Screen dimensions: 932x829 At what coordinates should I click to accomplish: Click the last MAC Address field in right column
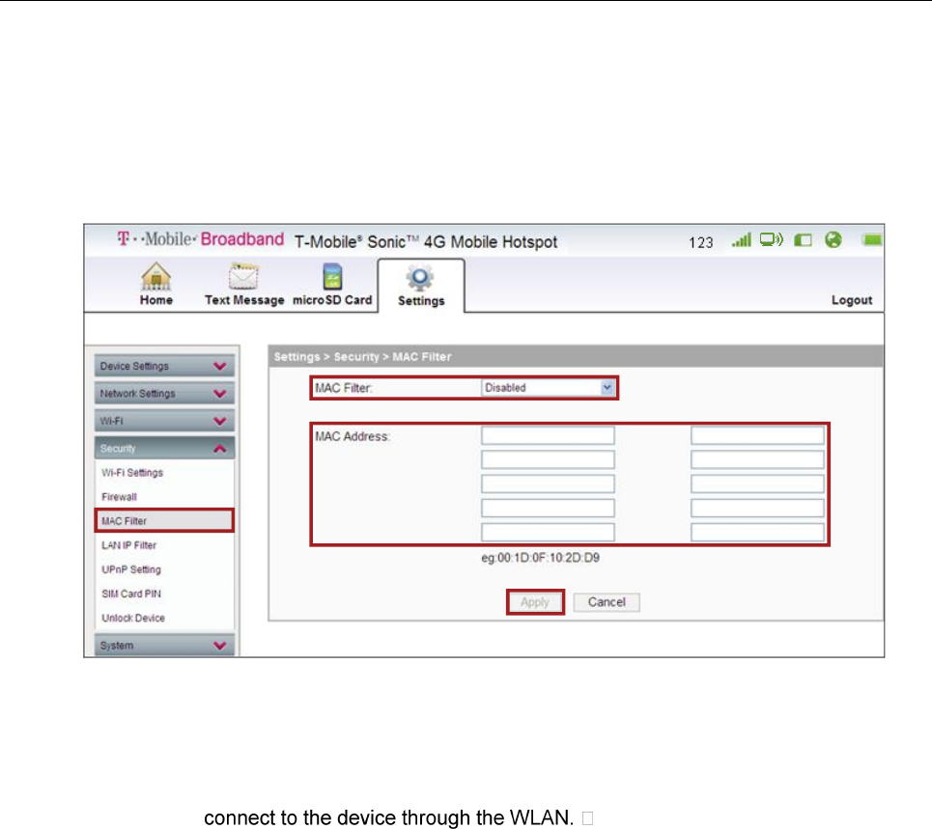tap(757, 532)
